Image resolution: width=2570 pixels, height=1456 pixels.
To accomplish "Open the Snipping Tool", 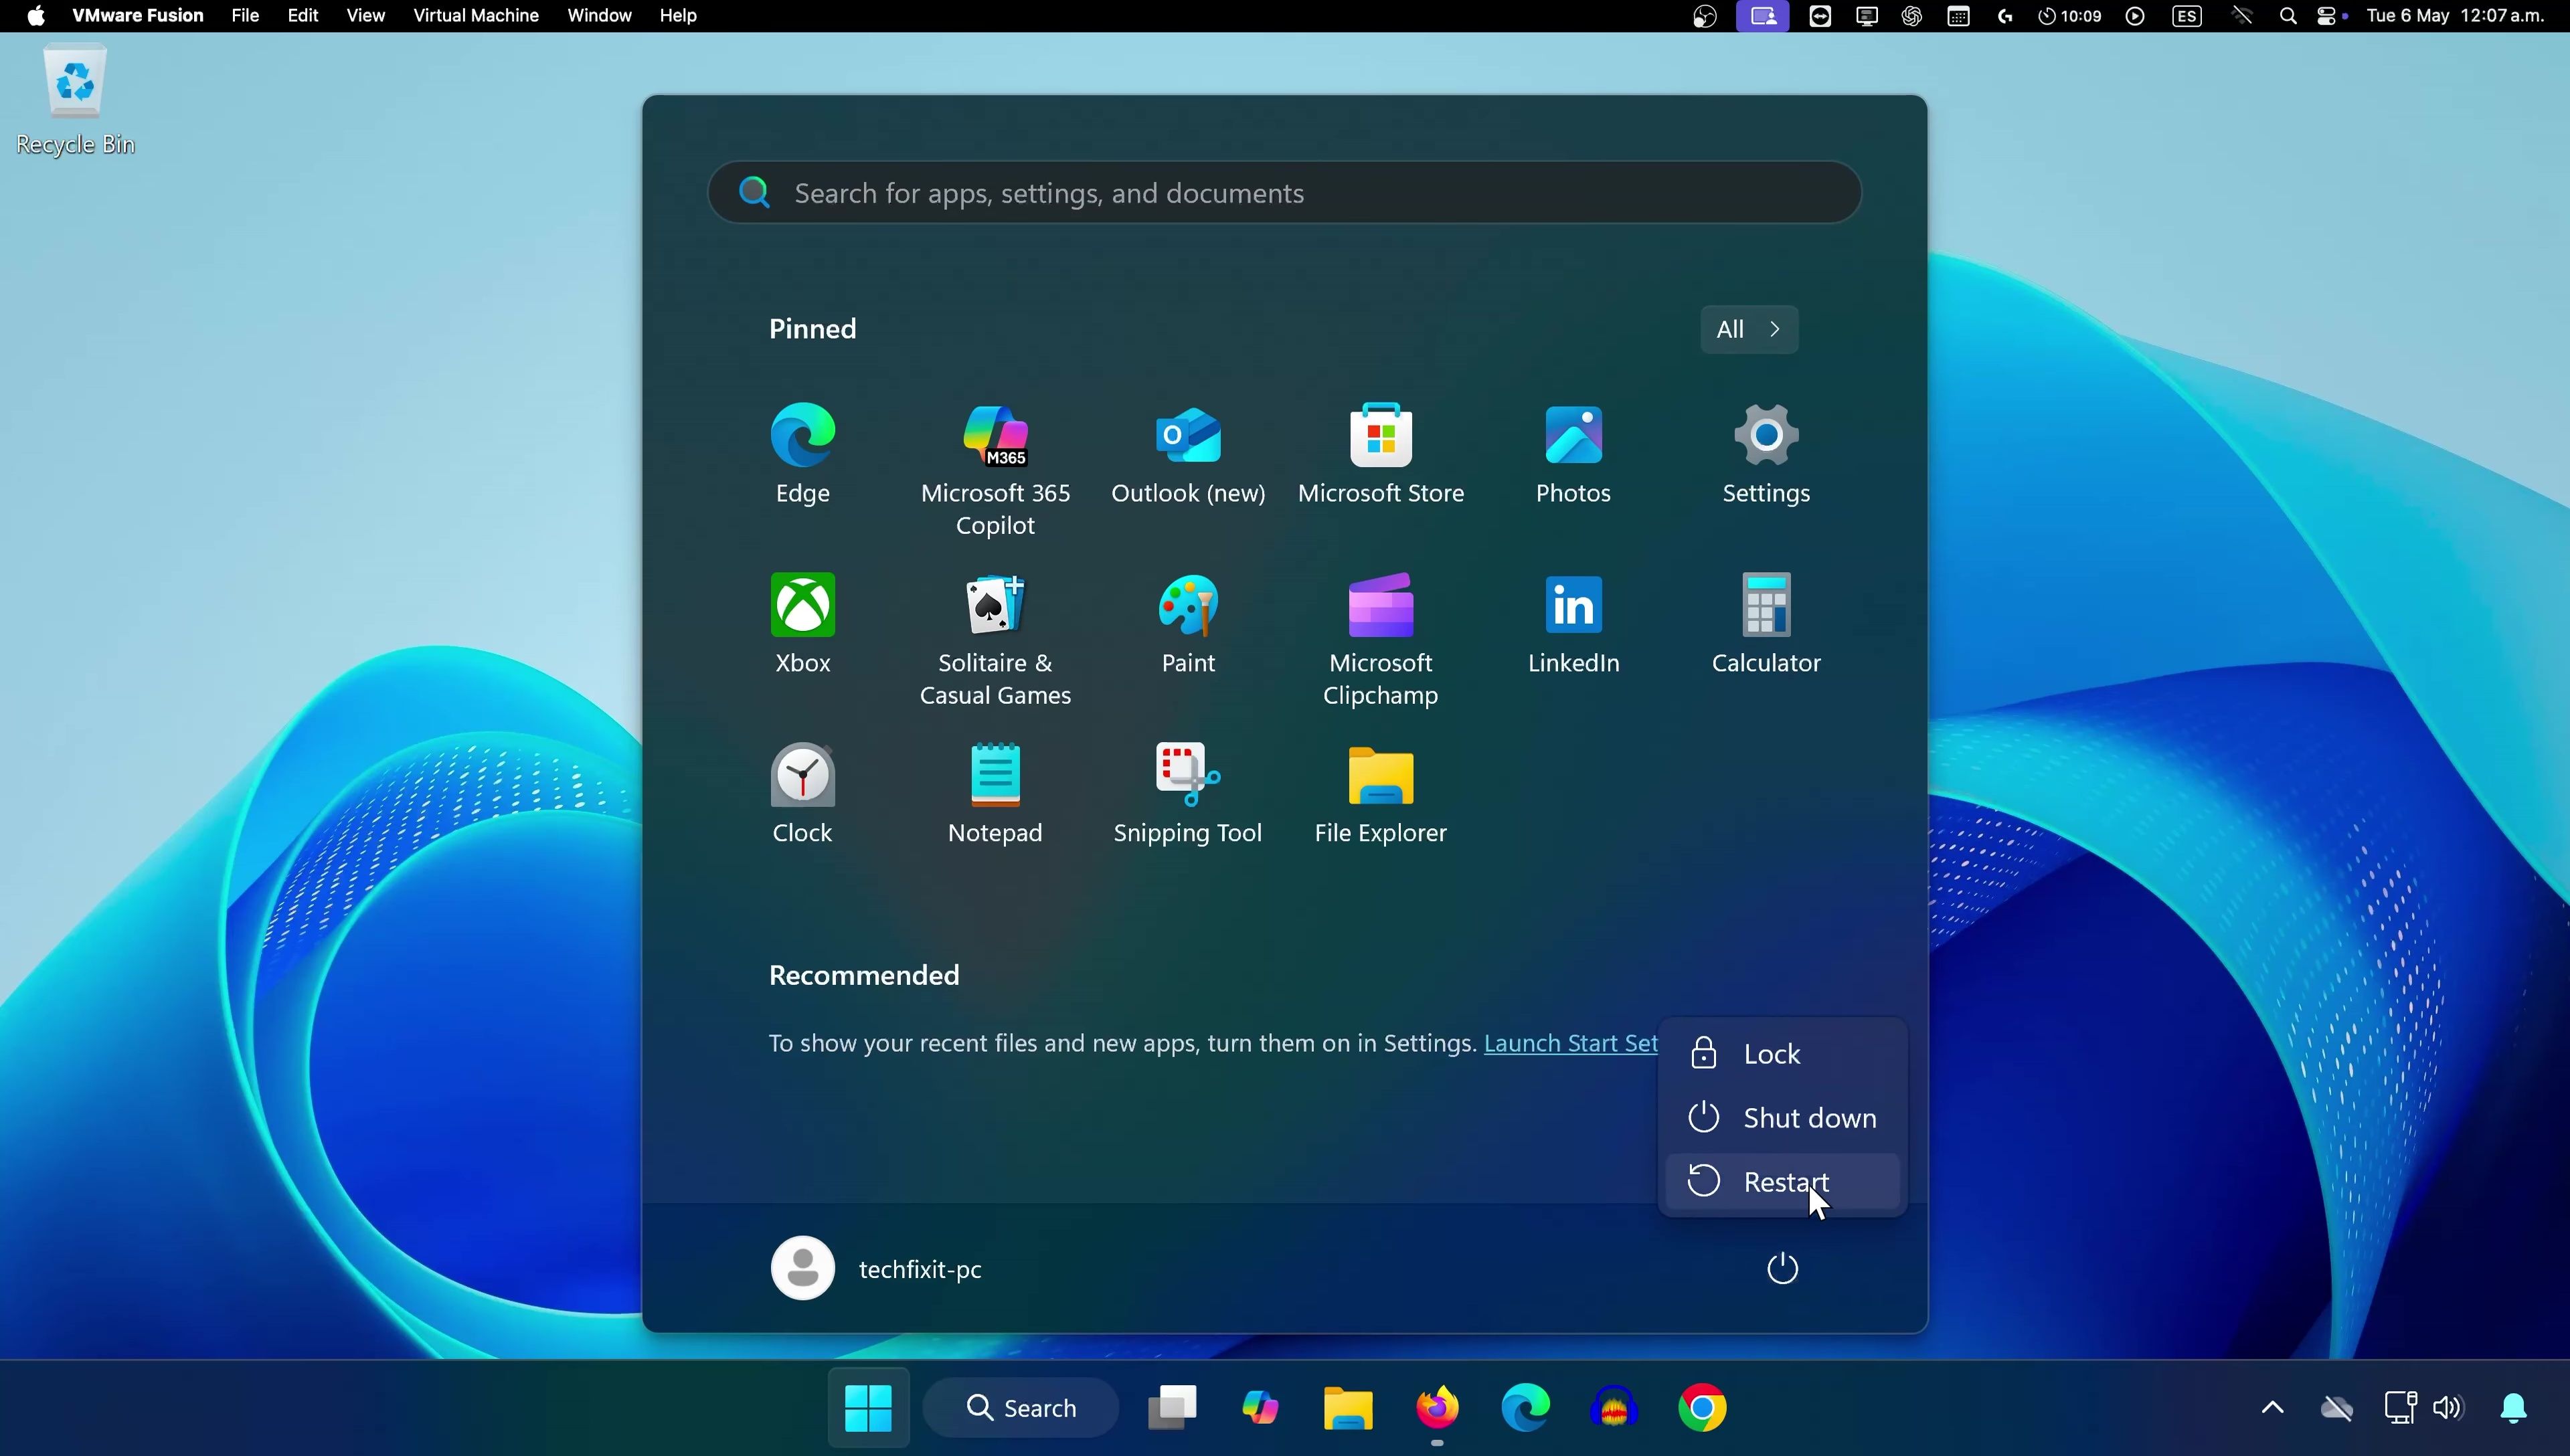I will 1188,794.
